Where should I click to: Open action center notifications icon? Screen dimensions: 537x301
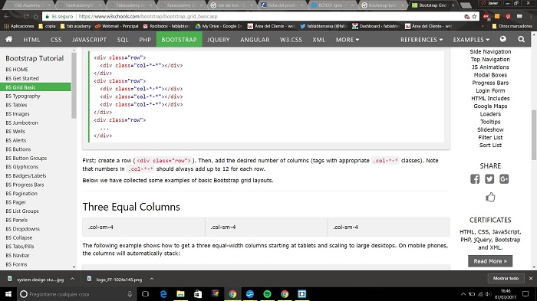[525, 294]
